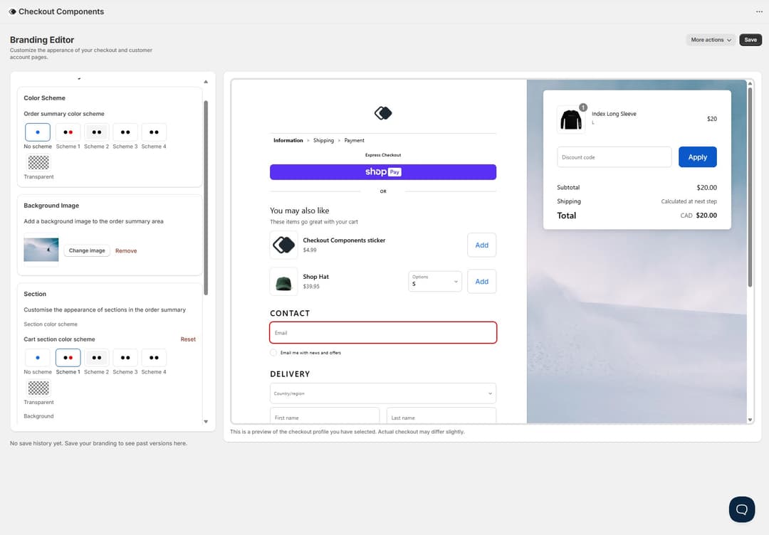
Task: Open the chat support bubble
Action: 741,509
